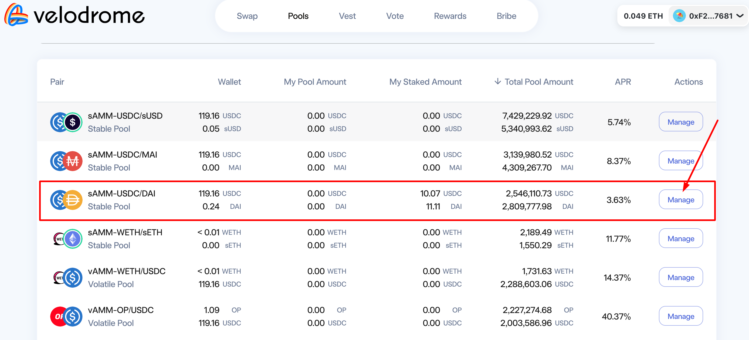Click the 8.37% APR value
The width and height of the screenshot is (749, 340).
click(619, 161)
